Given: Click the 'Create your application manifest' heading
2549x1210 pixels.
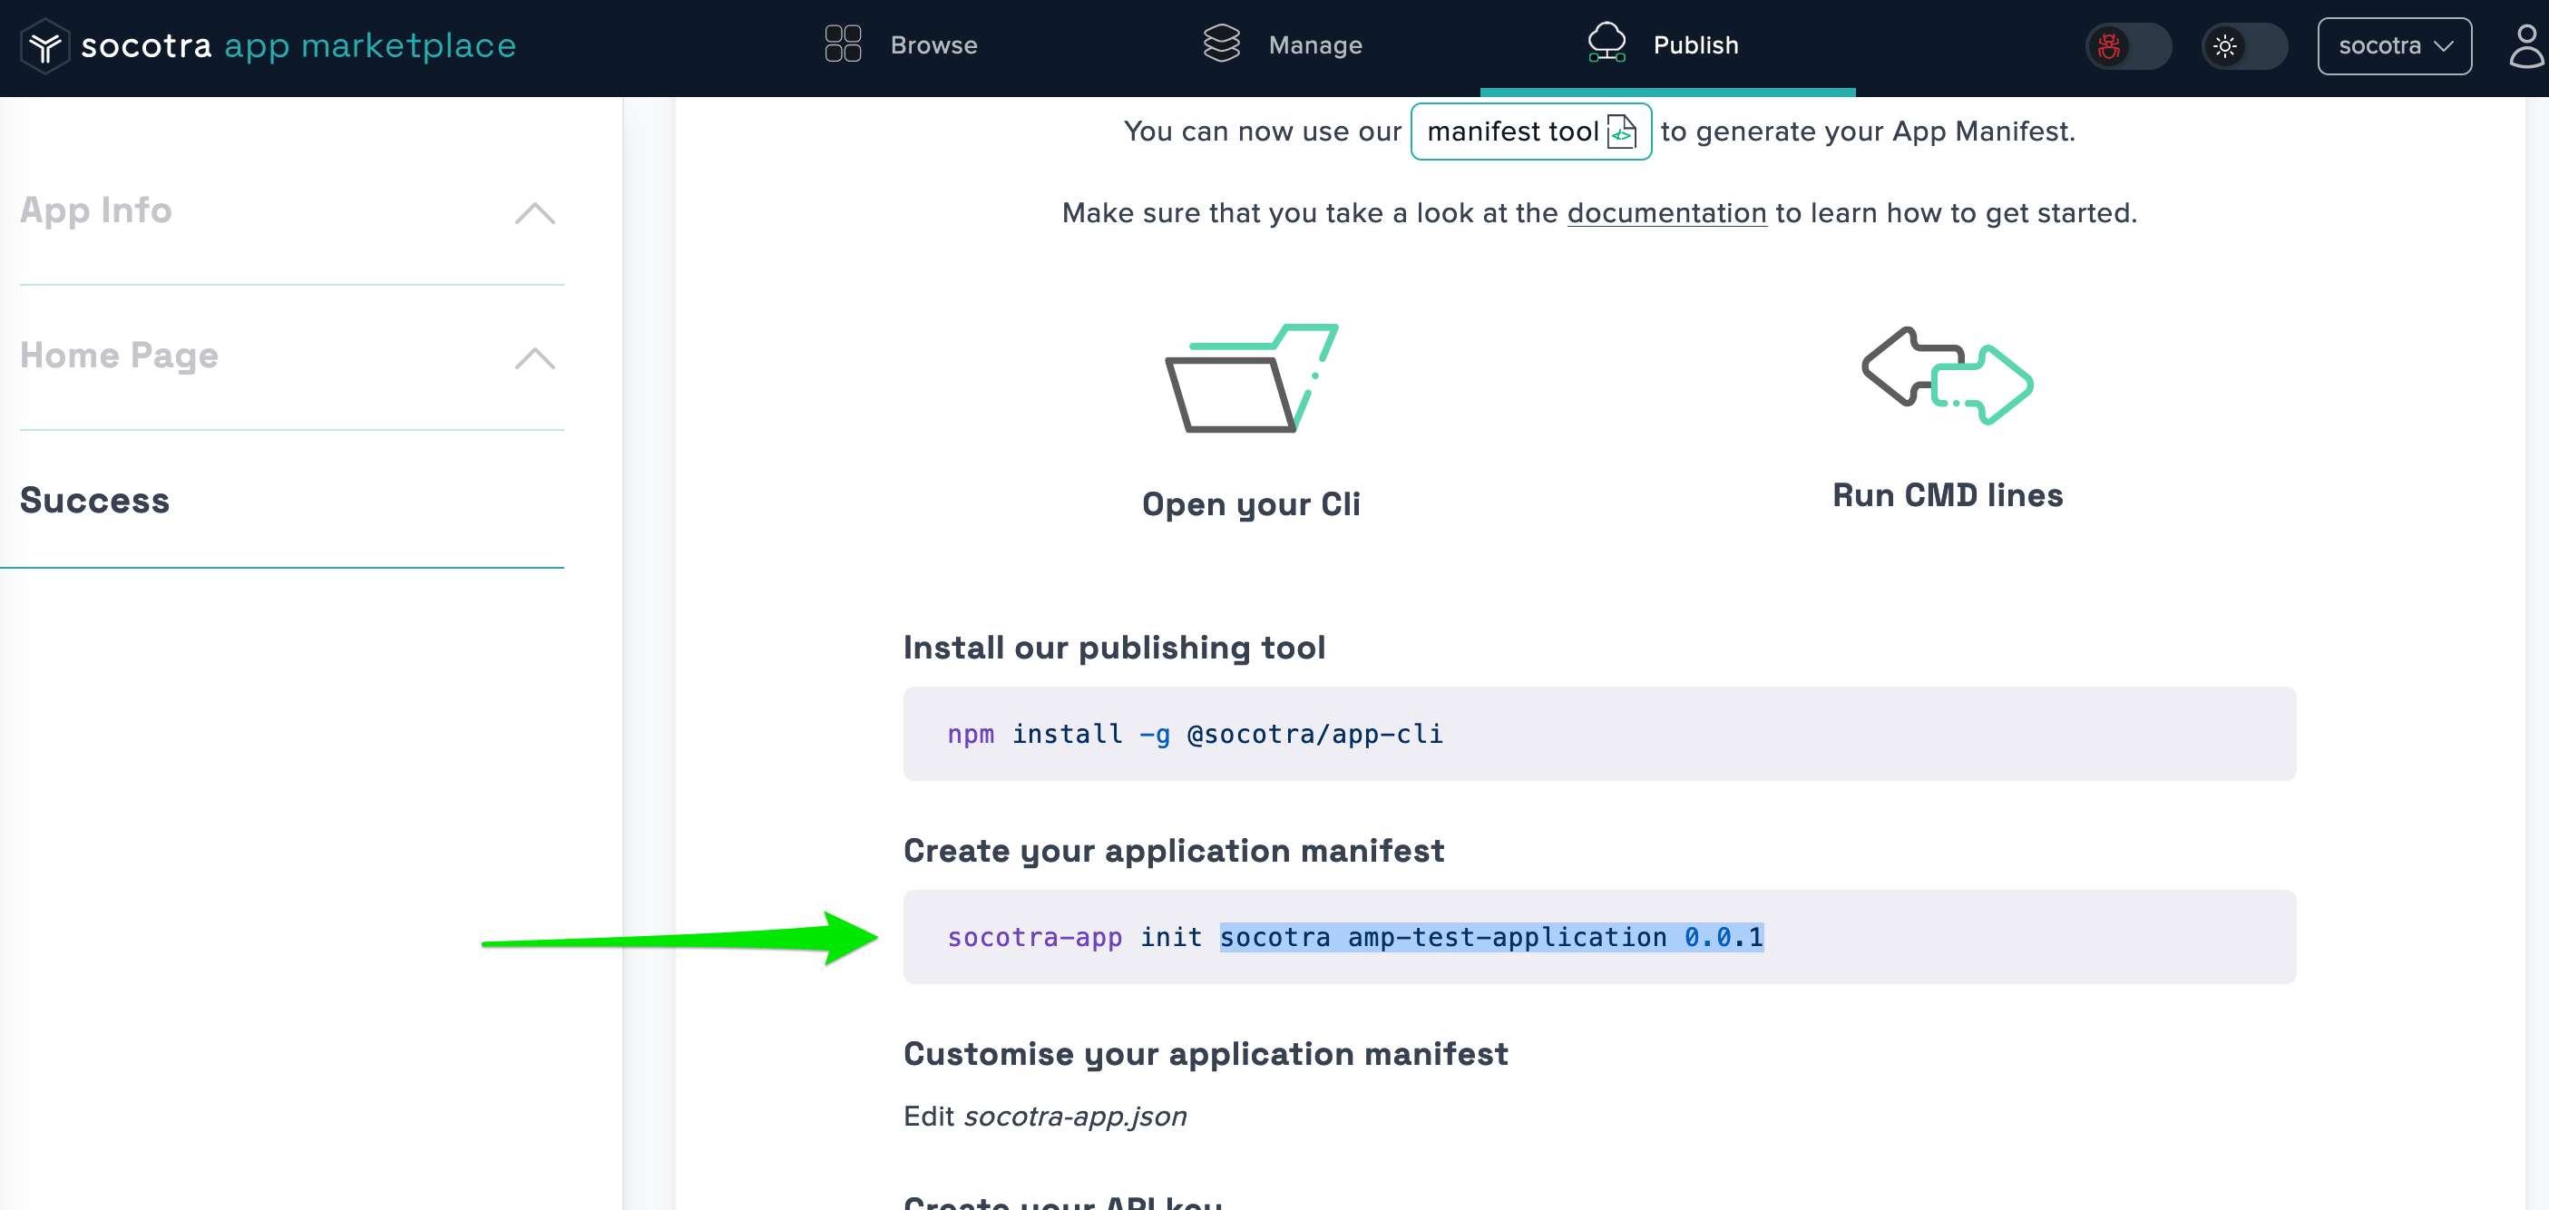Looking at the screenshot, I should [1174, 851].
